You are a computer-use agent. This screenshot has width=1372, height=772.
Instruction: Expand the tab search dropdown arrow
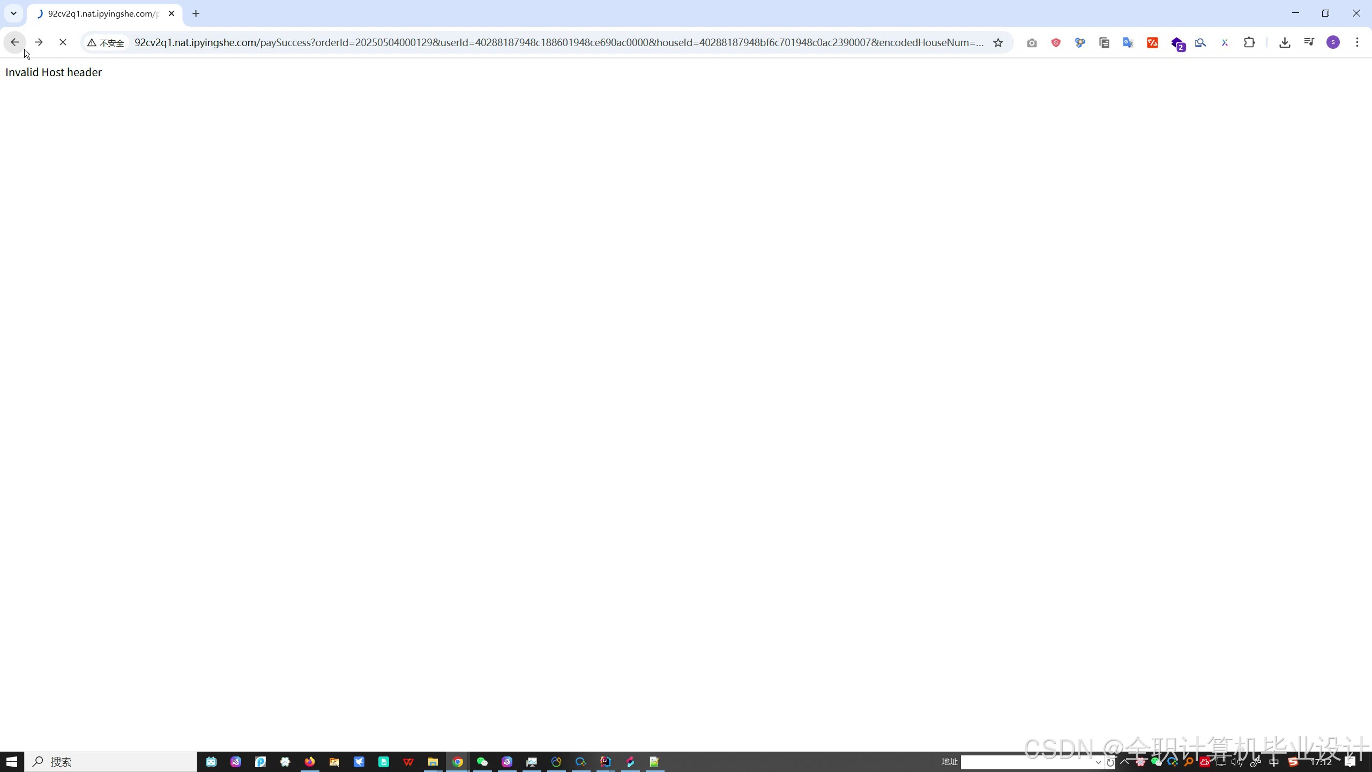pyautogui.click(x=14, y=13)
